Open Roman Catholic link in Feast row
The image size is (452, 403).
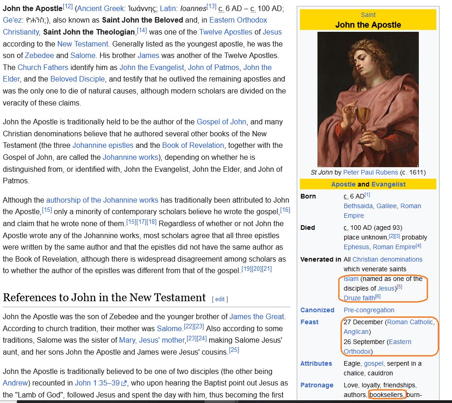(x=410, y=322)
